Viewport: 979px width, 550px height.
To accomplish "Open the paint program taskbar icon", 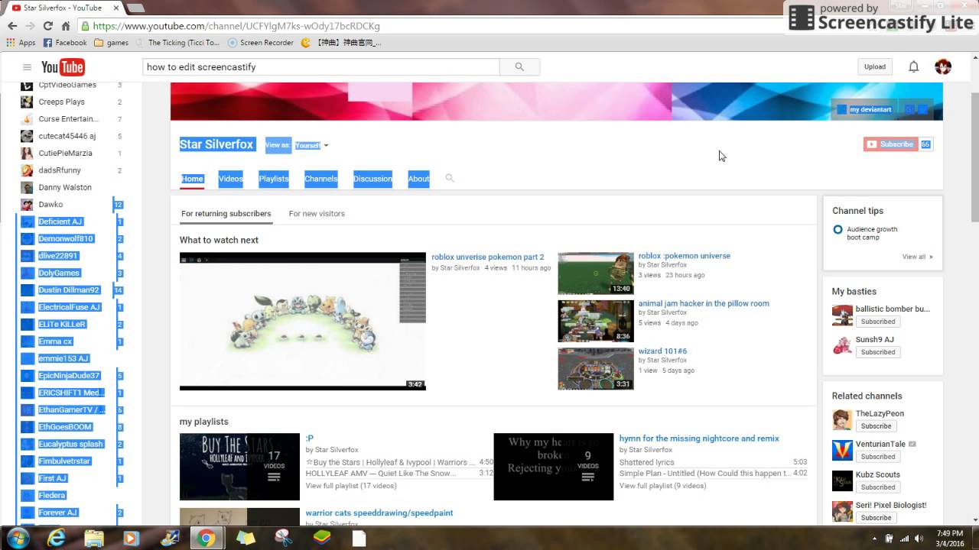I will (169, 538).
